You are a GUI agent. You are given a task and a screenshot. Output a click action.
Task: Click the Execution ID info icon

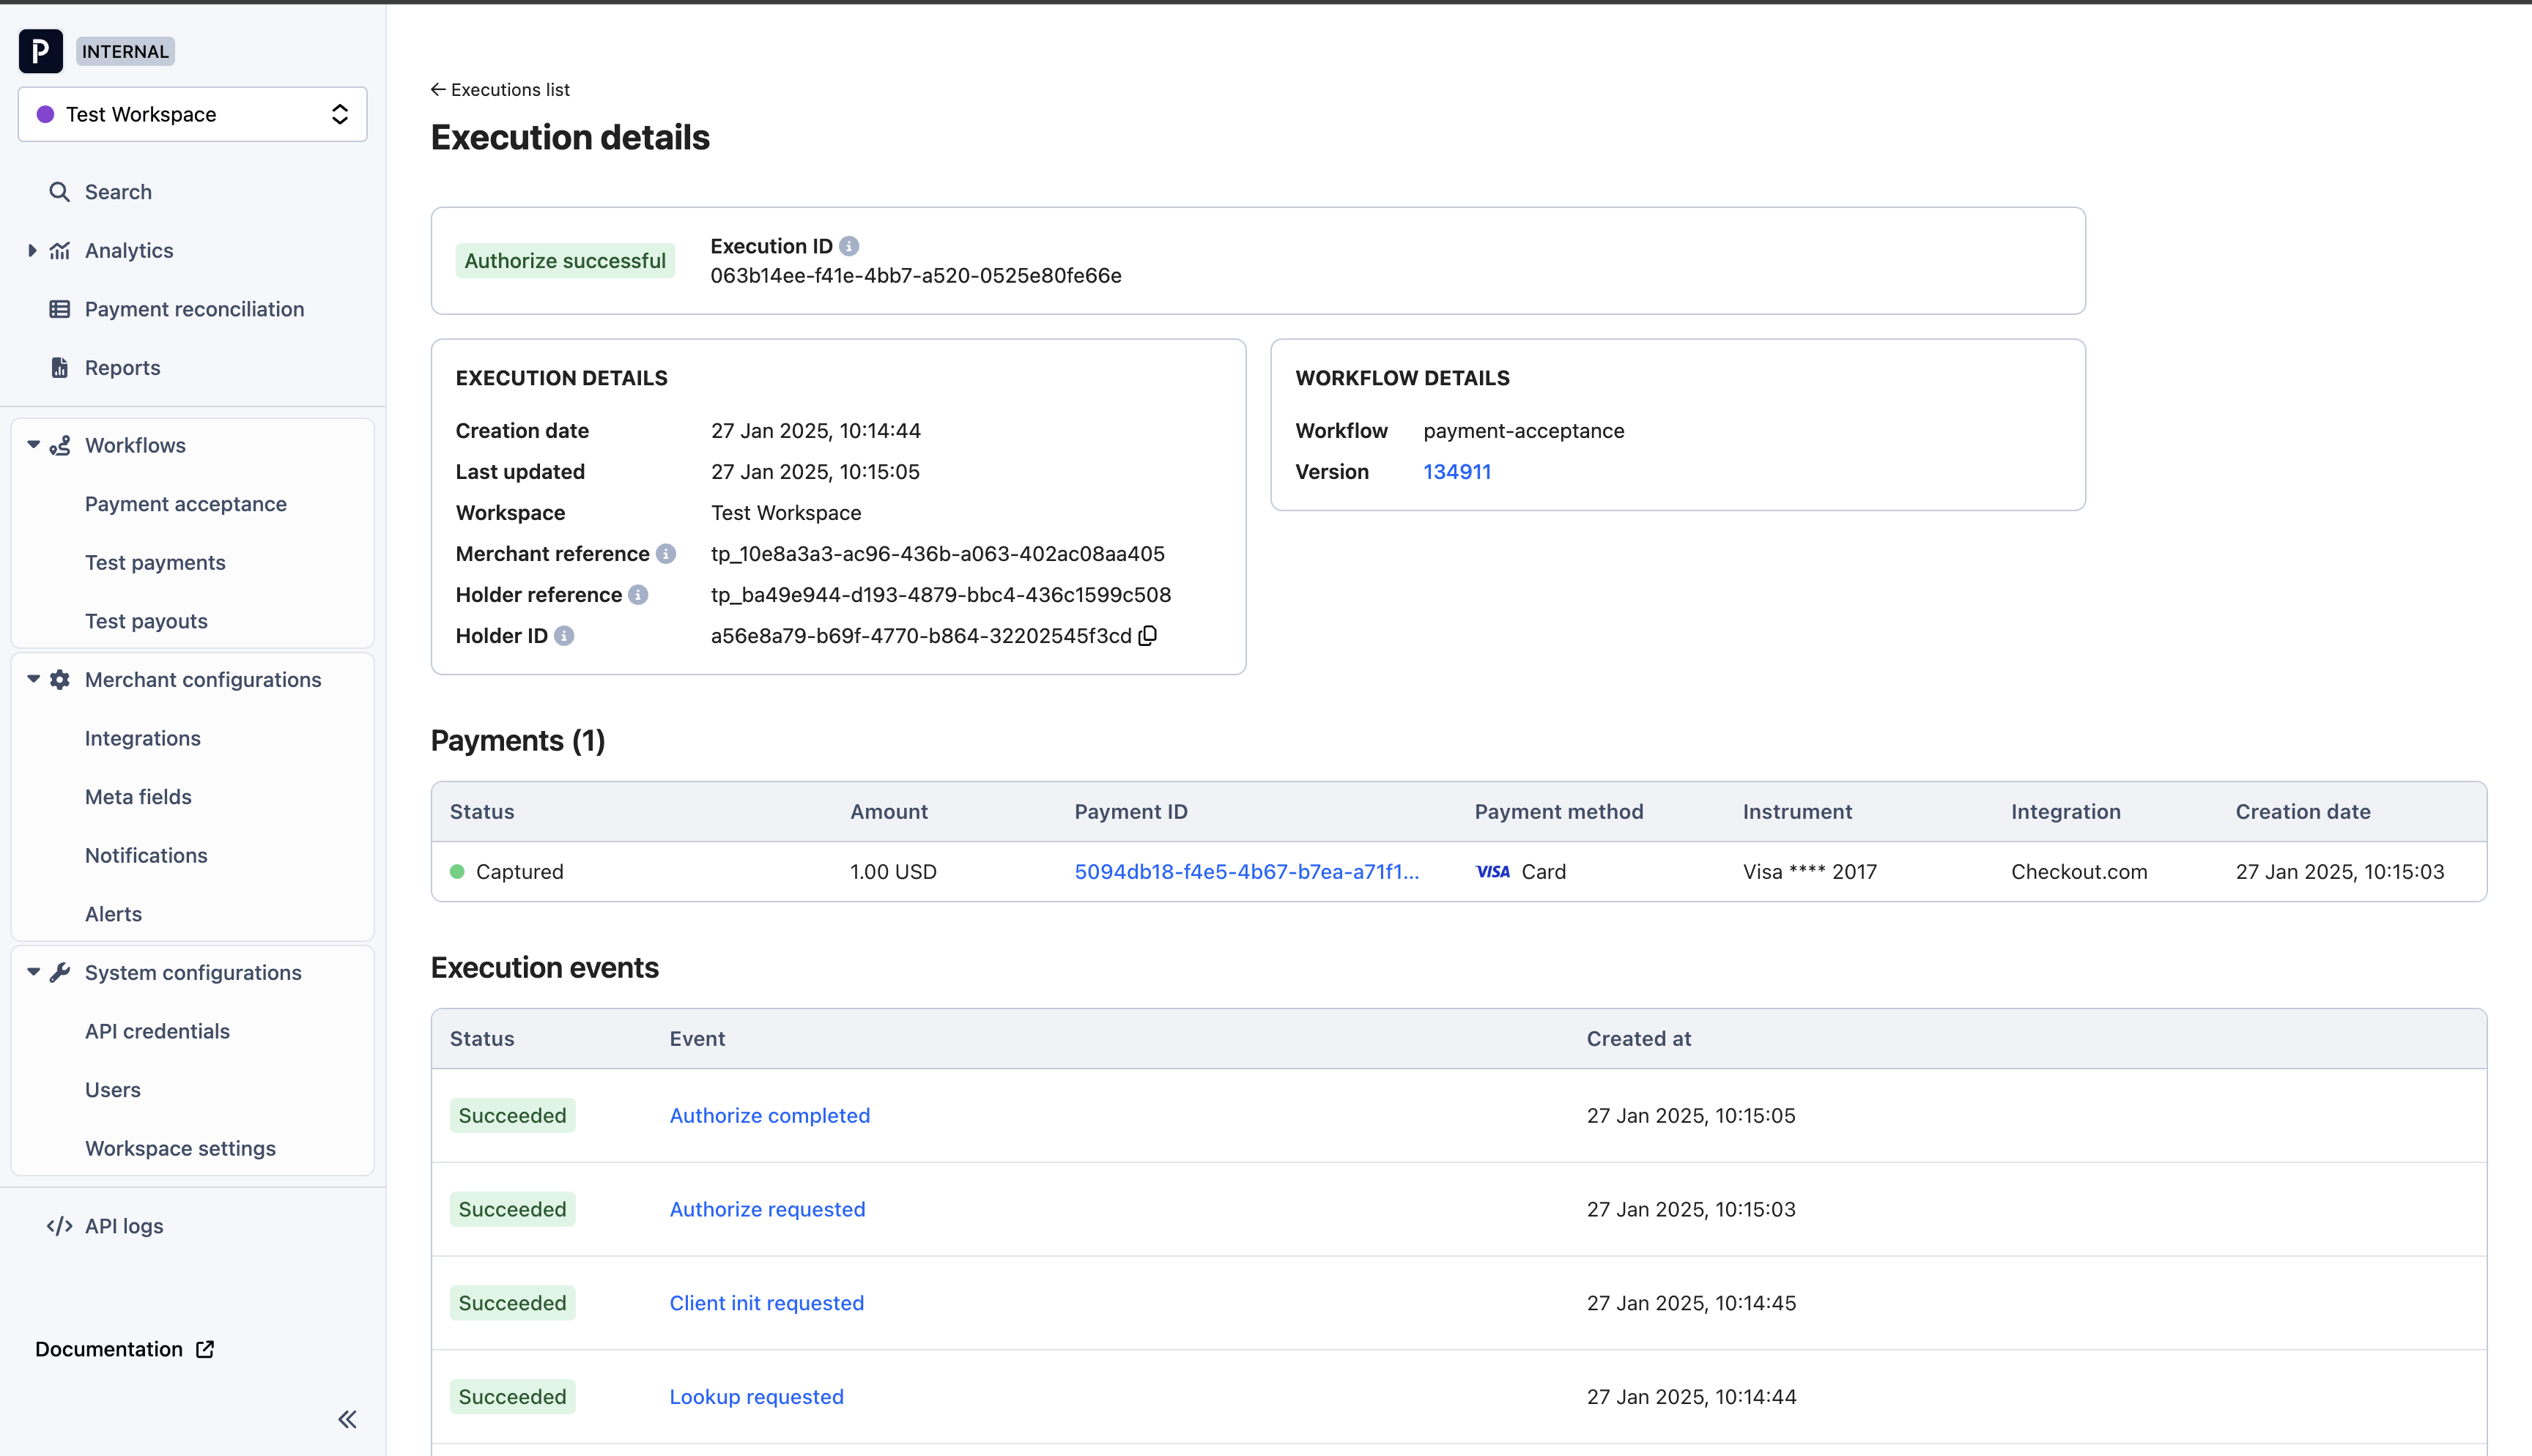coord(849,246)
